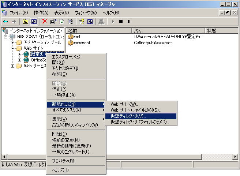
Task: Select ここから新しいウィンドウ(W) entry
Action: tap(76, 125)
